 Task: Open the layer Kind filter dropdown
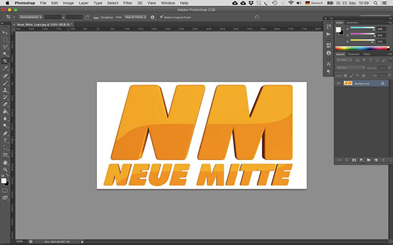click(x=344, y=60)
